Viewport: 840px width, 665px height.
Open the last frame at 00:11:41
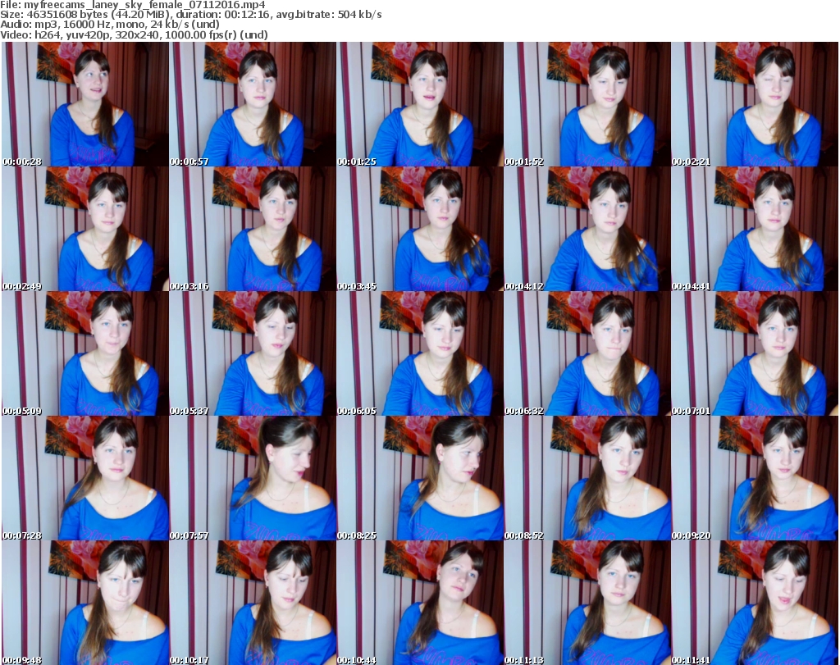[x=755, y=603]
